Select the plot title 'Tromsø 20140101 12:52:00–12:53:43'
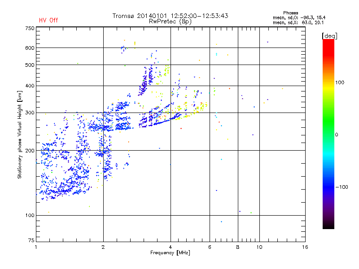 tap(170, 16)
